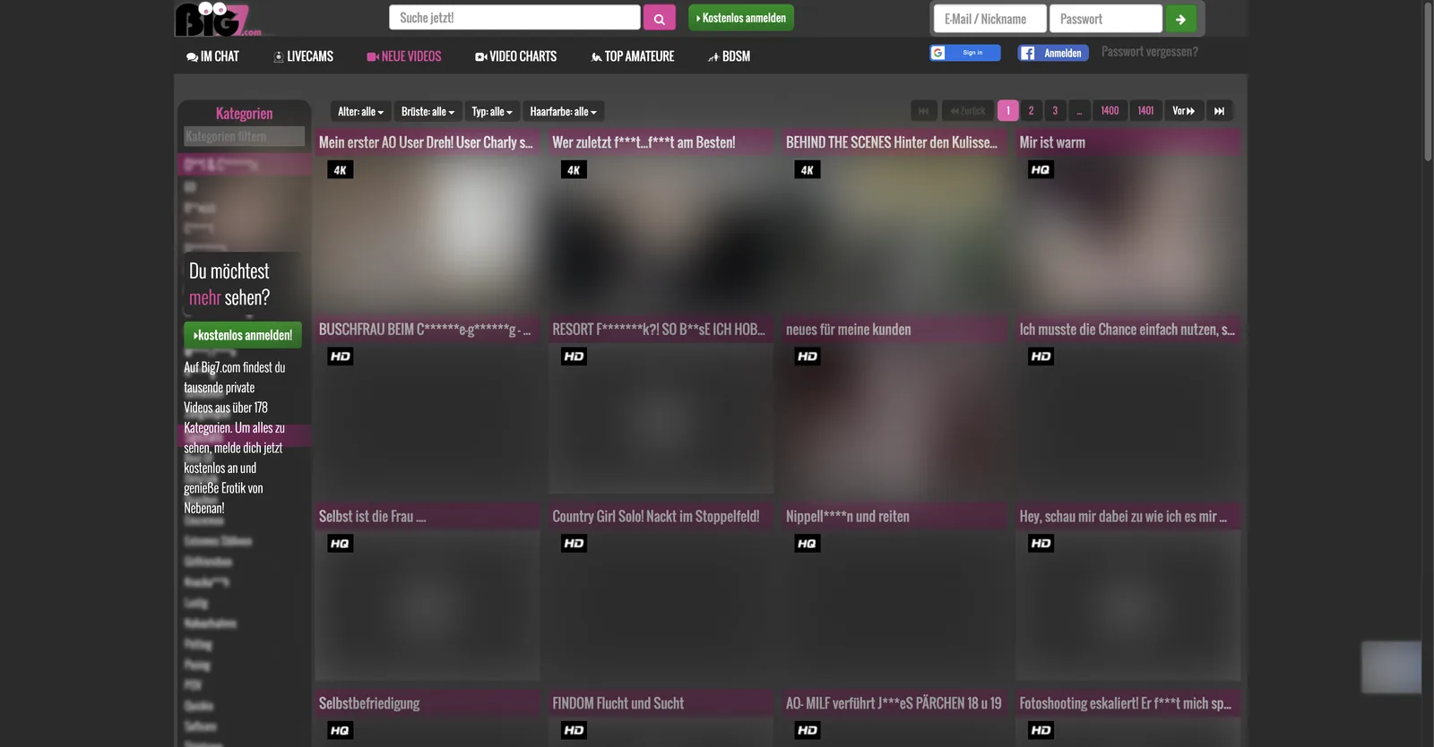Select the NEUE VIDEOS menu item

[x=404, y=56]
